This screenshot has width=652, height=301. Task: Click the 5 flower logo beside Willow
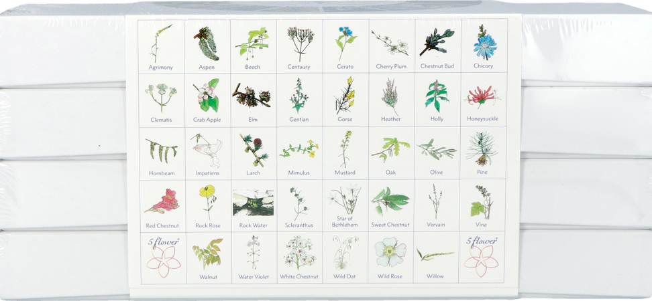481,257
